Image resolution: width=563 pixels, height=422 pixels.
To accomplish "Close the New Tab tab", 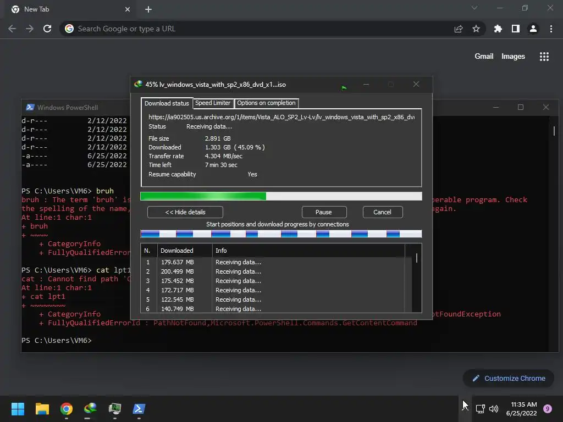I will [x=128, y=9].
